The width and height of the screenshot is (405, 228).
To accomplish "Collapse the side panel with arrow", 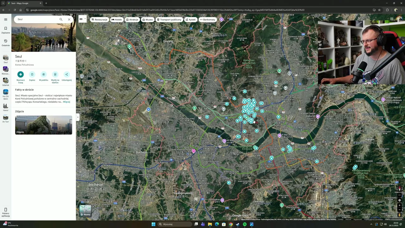I will 78,117.
